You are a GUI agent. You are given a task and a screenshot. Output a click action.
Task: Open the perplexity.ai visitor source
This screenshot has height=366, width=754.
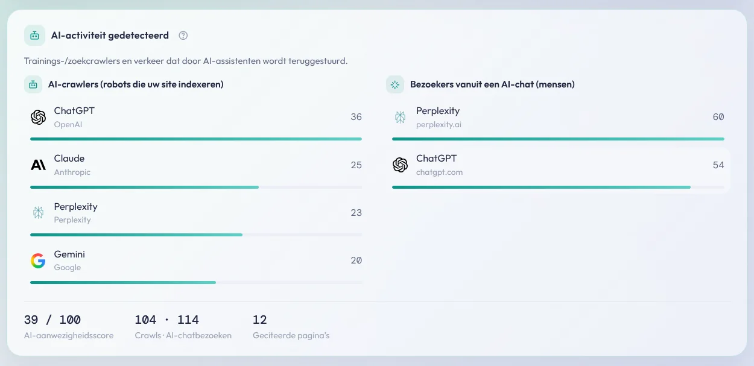coord(558,123)
